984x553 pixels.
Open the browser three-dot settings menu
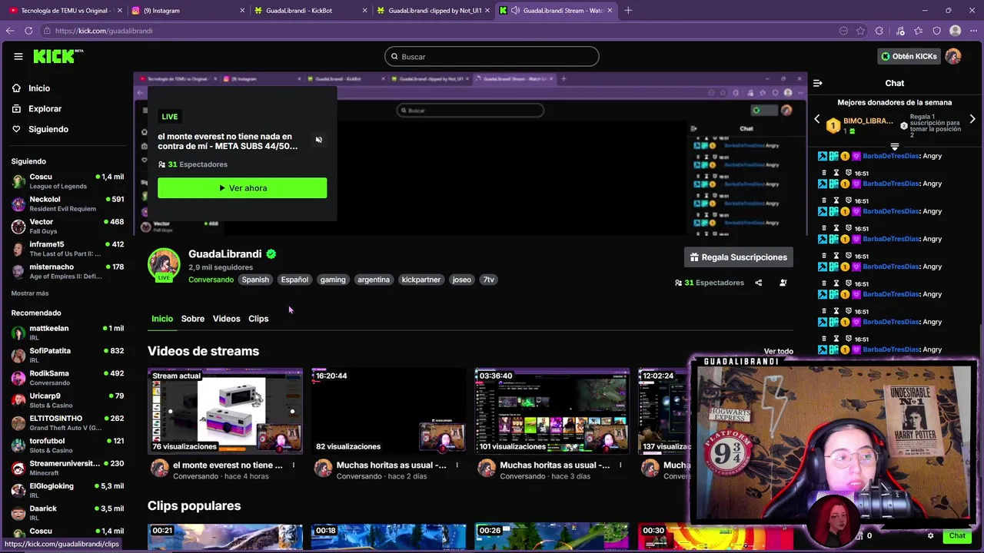974,31
